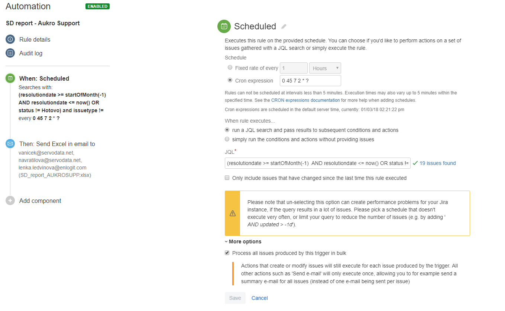This screenshot has height=311, width=505.
Task: Click the 19 issues found link
Action: pos(437,163)
